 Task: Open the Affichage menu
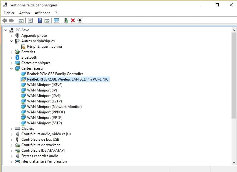click(42, 13)
